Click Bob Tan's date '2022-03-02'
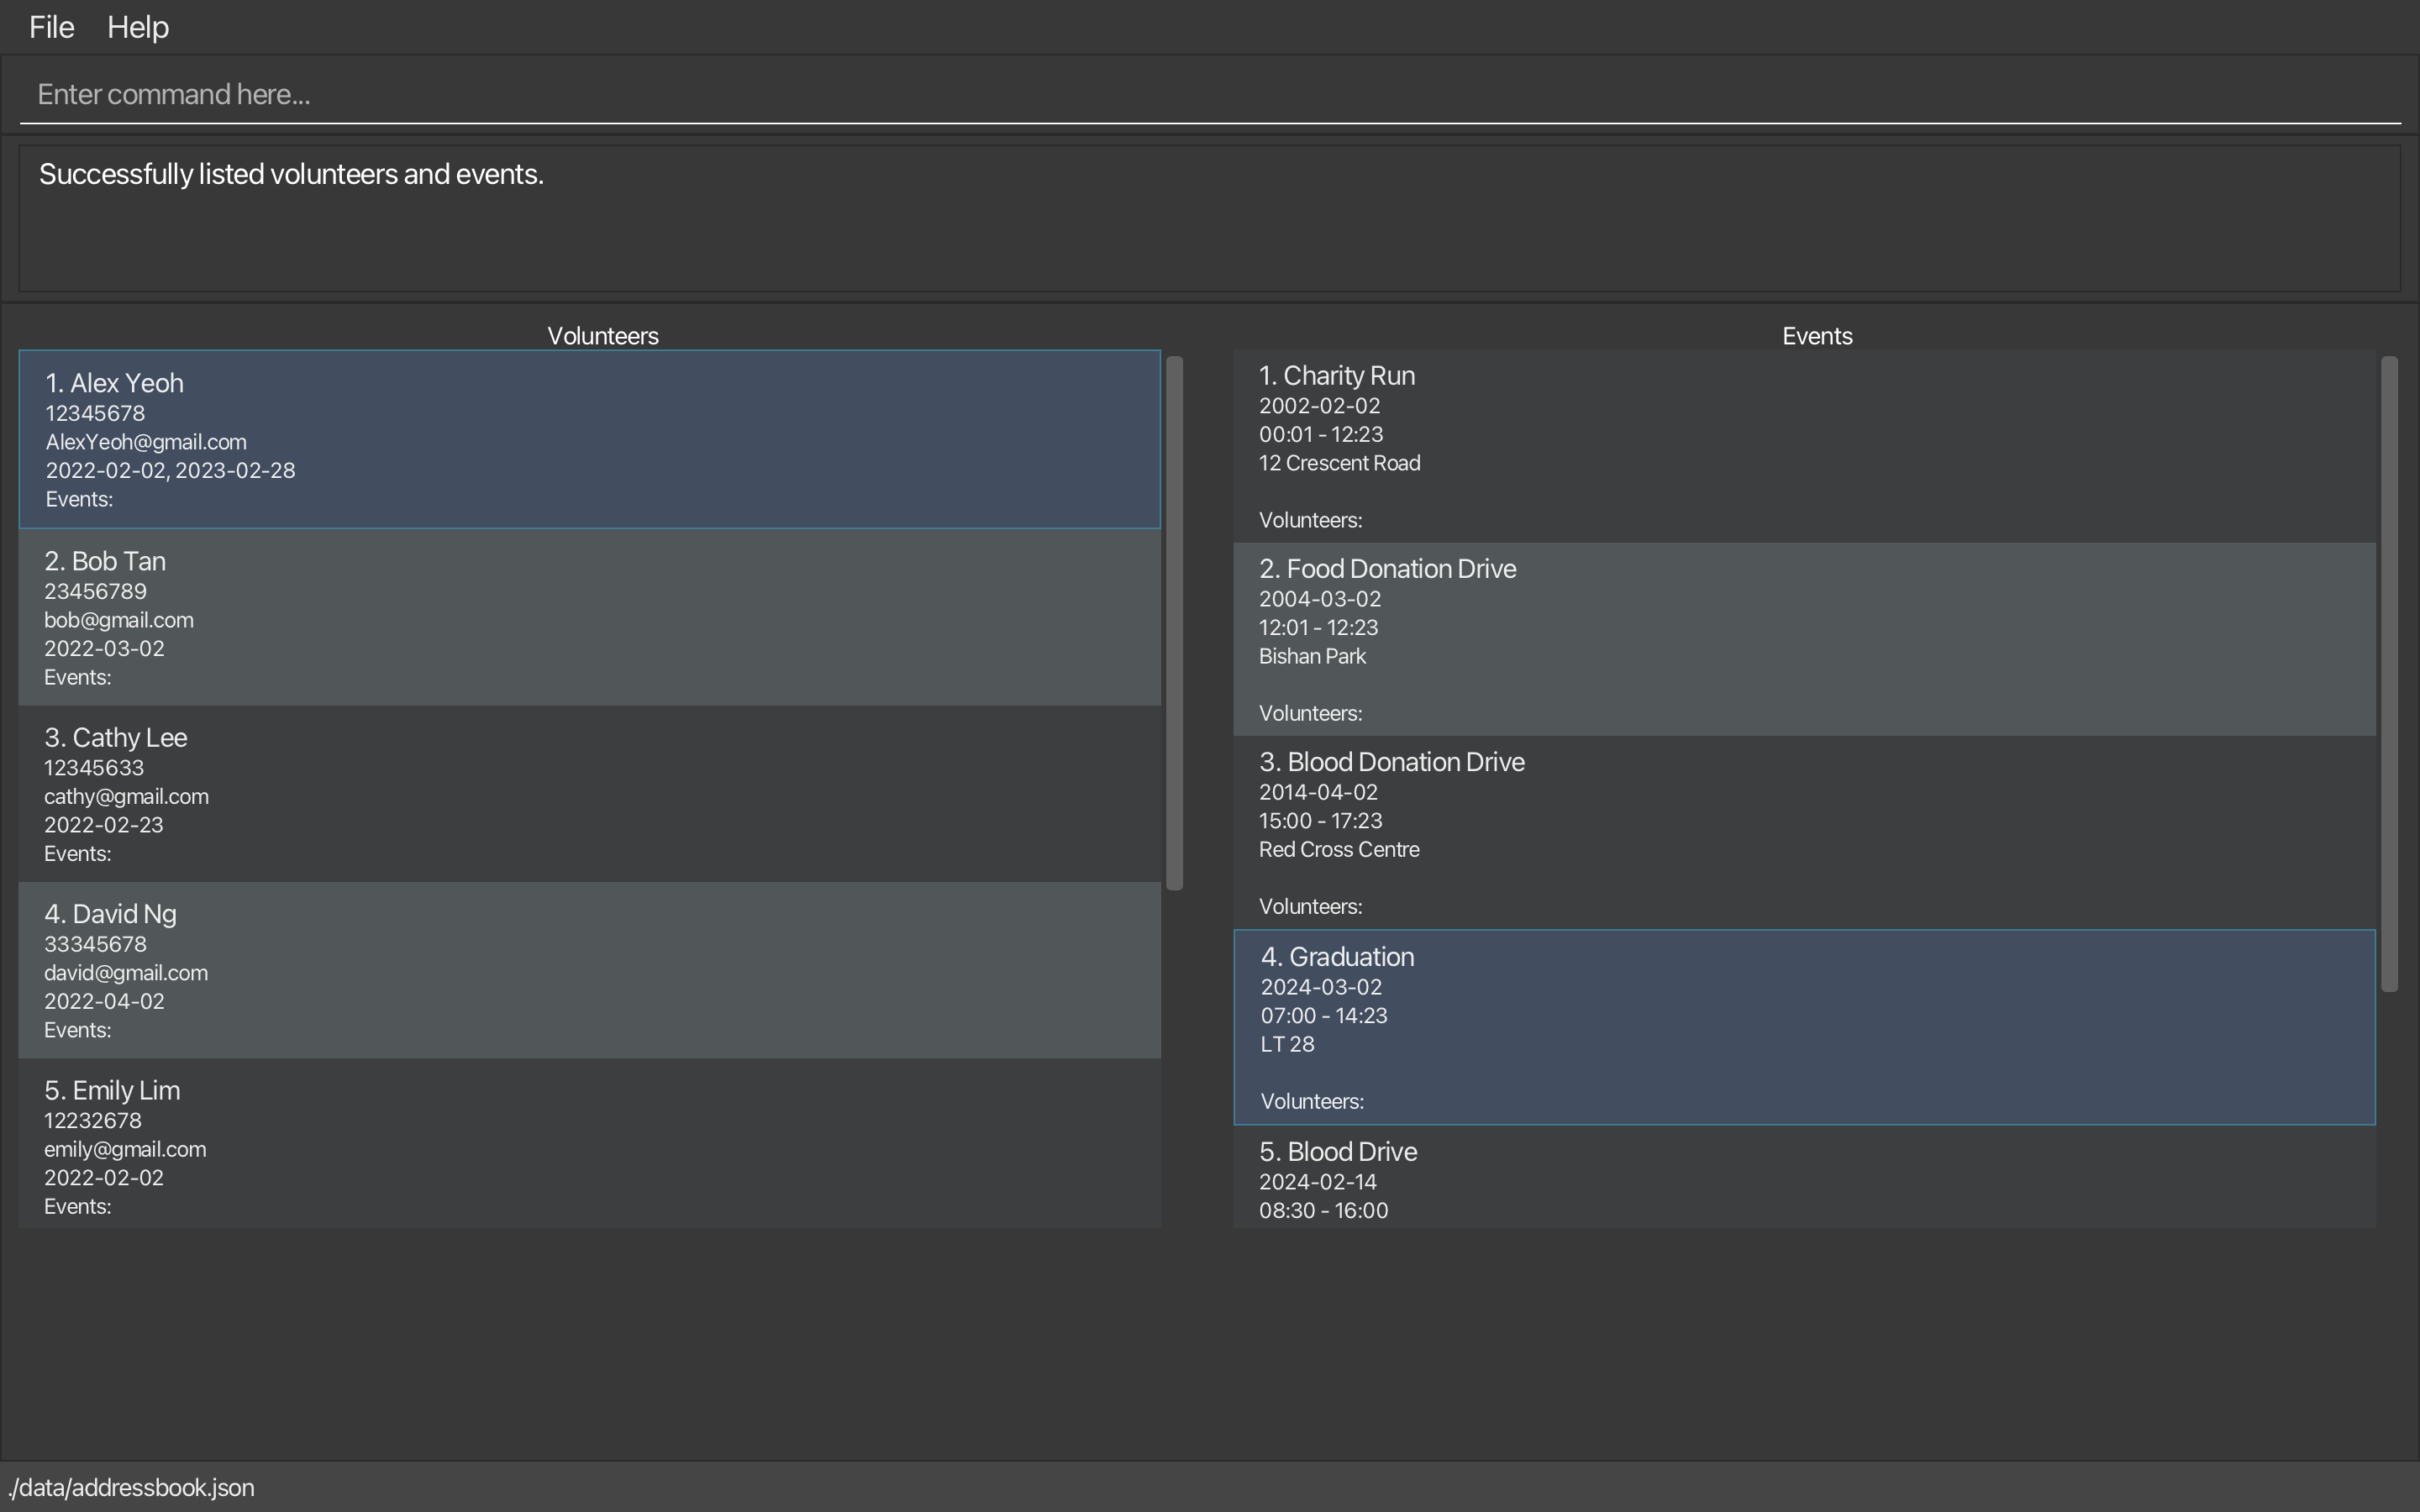This screenshot has width=2420, height=1512. click(104, 648)
